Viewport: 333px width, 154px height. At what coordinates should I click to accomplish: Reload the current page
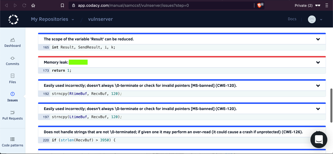[x=24, y=6]
